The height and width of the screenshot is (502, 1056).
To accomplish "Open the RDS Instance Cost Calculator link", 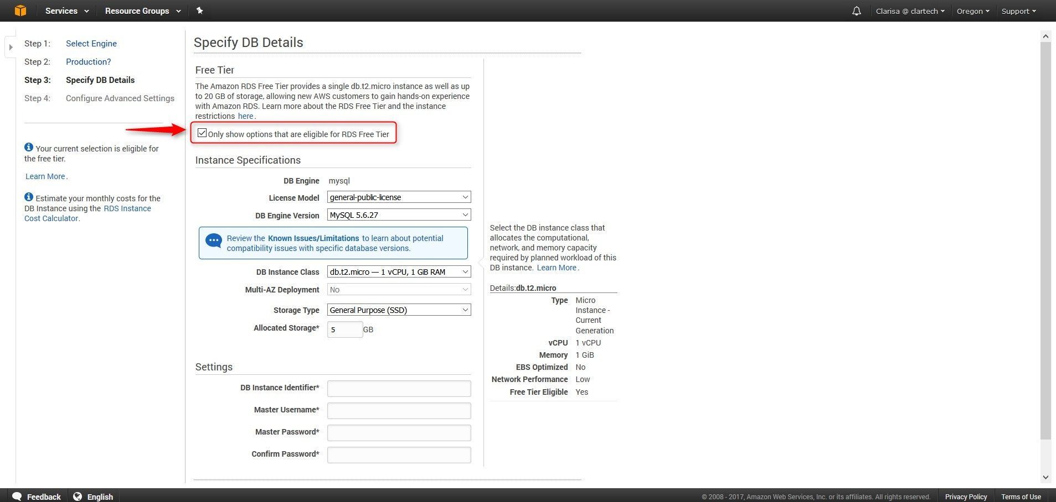I will click(x=87, y=213).
